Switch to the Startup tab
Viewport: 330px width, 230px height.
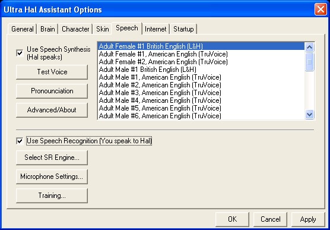point(183,29)
